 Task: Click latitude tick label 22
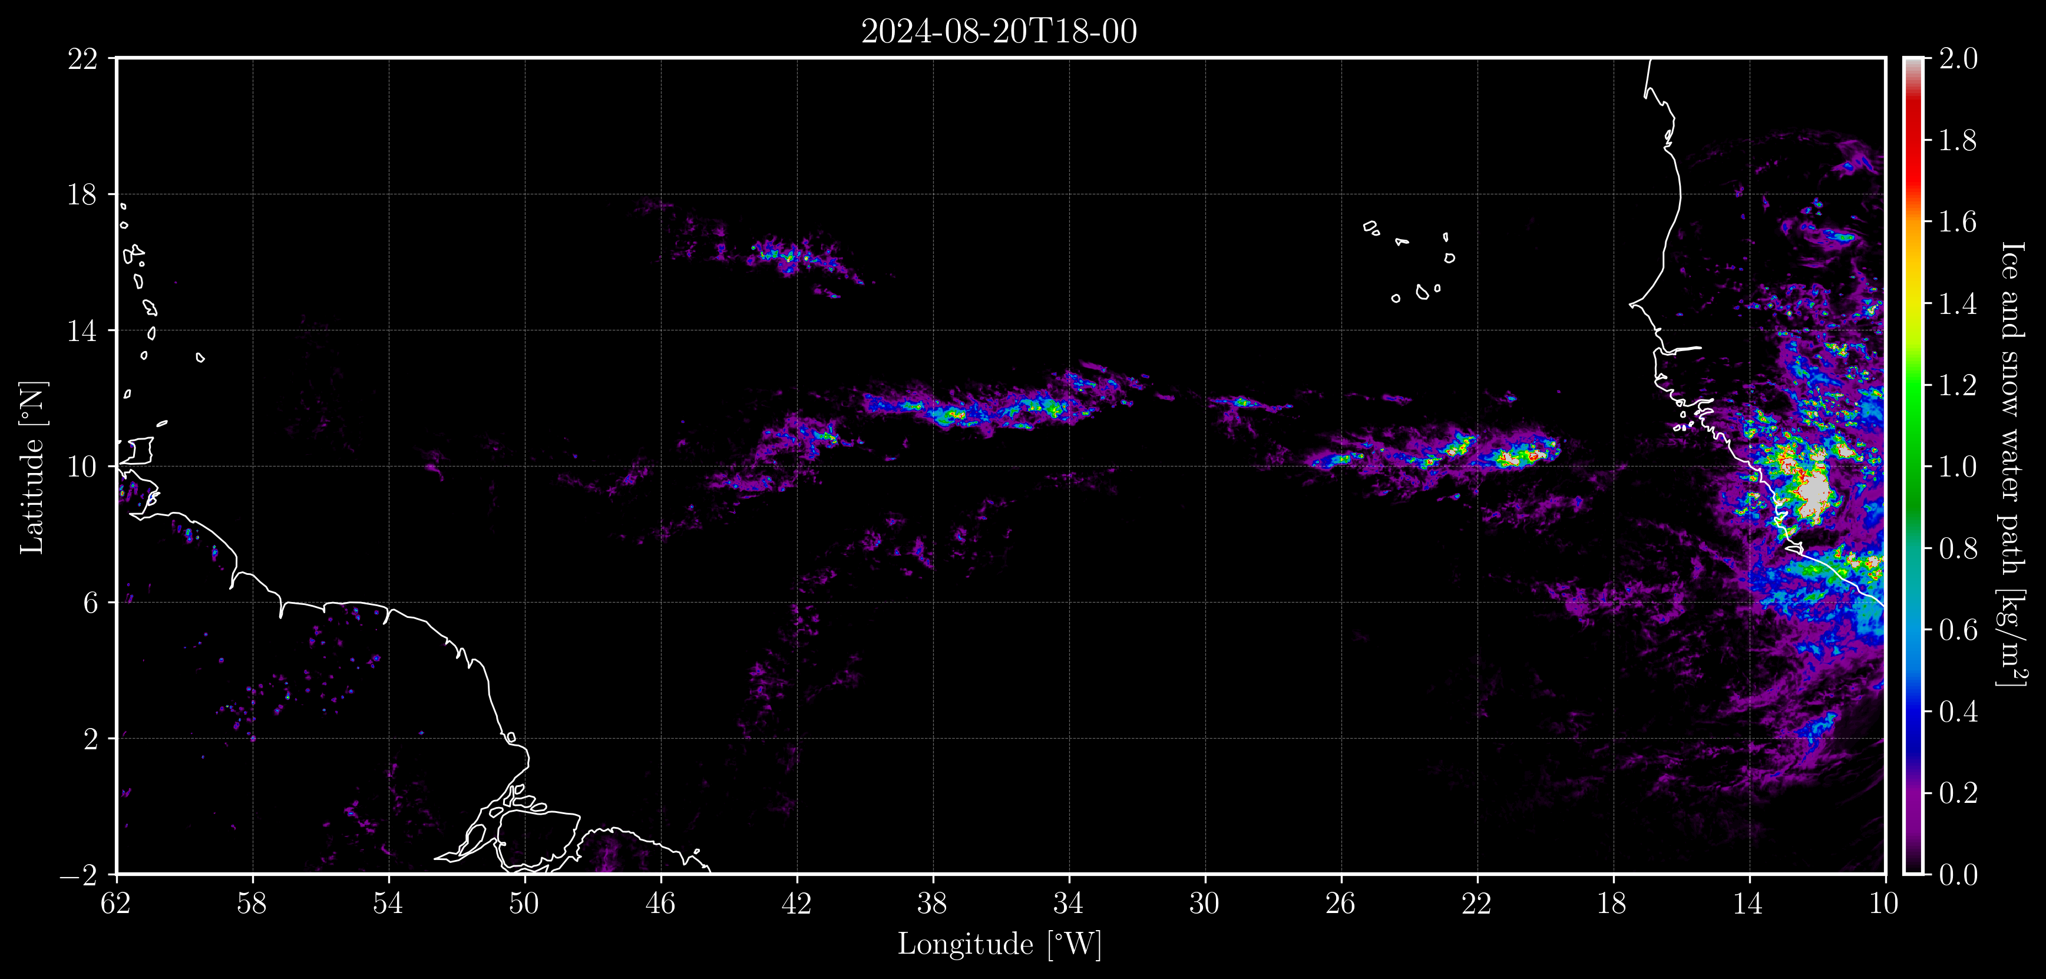click(x=82, y=59)
